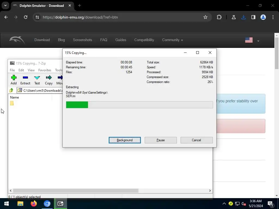Cancel the copying operation
This screenshot has width=279, height=209.
[196, 140]
